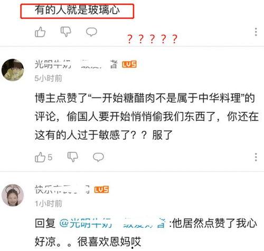Open more options for the 玻璃心 comment
This screenshot has width=264, height=251.
[x=256, y=32]
